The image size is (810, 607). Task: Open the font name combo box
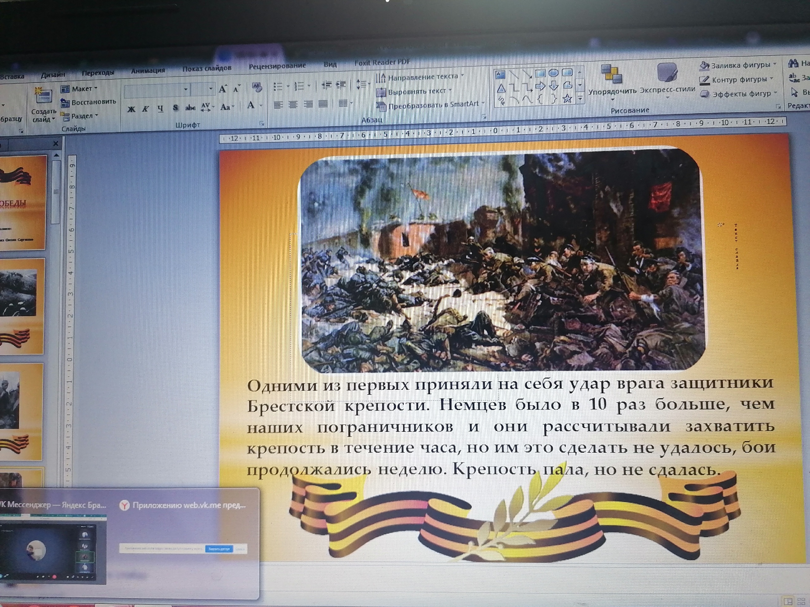click(x=157, y=90)
